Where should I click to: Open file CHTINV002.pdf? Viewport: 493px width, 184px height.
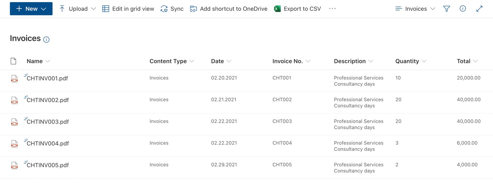point(48,100)
